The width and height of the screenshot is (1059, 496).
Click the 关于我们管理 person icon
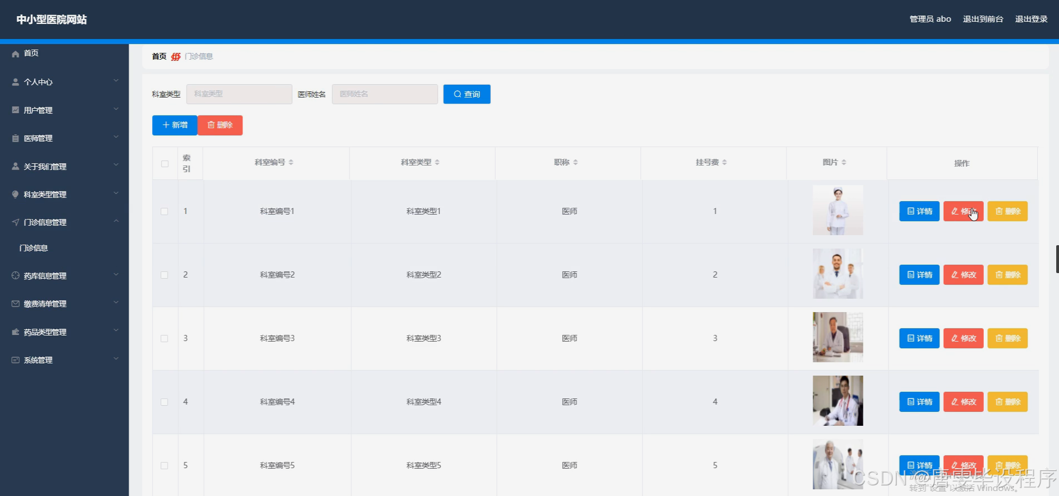(16, 166)
